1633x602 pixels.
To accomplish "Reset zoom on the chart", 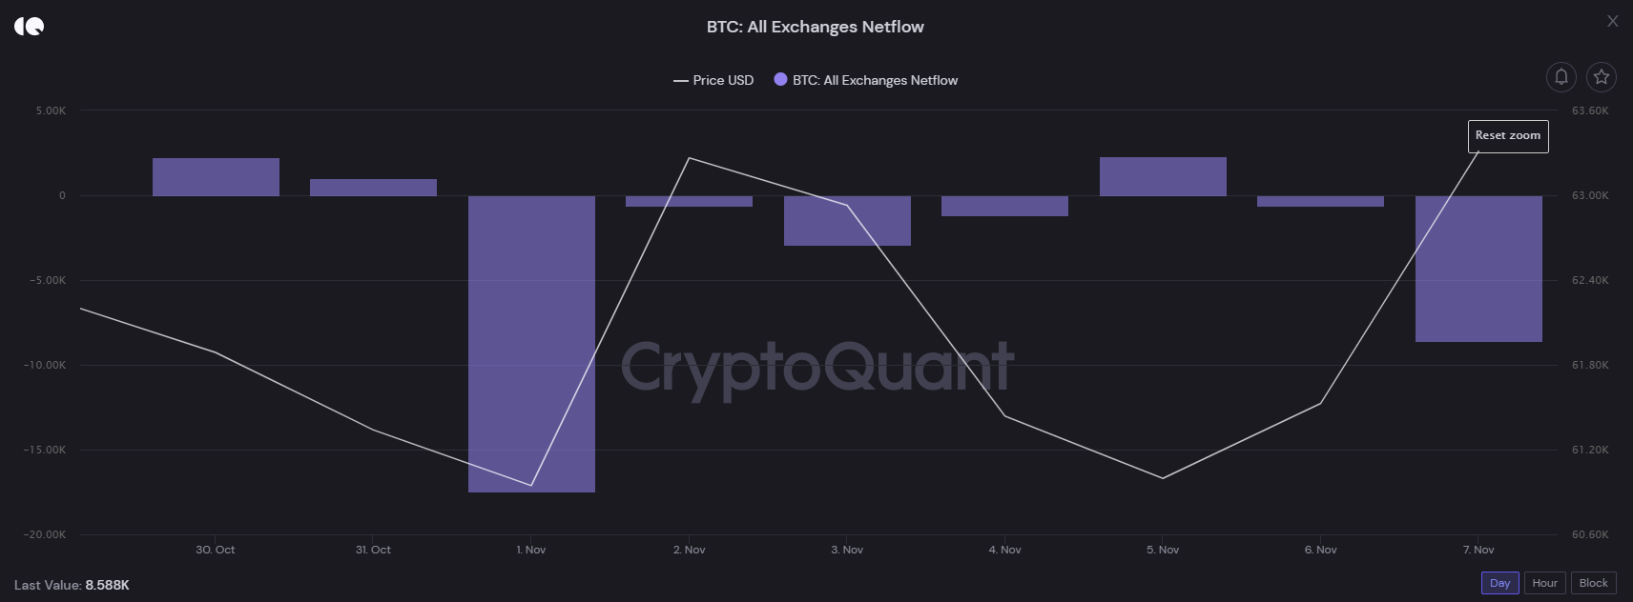I will click(1508, 136).
